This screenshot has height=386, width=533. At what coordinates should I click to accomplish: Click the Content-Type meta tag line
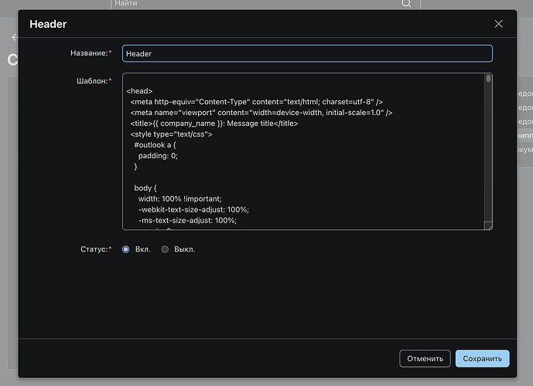(x=256, y=102)
